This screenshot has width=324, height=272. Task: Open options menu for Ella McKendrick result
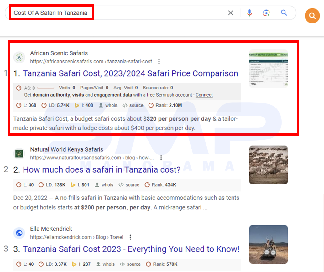[x=130, y=237]
